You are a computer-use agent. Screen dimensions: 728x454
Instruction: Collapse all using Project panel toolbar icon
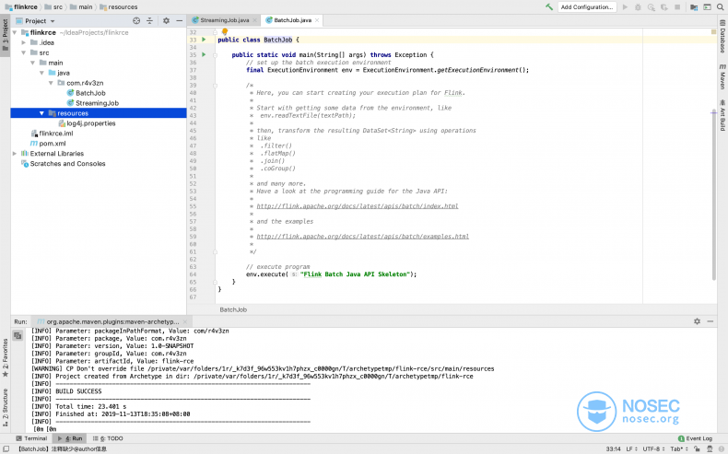[149, 21]
